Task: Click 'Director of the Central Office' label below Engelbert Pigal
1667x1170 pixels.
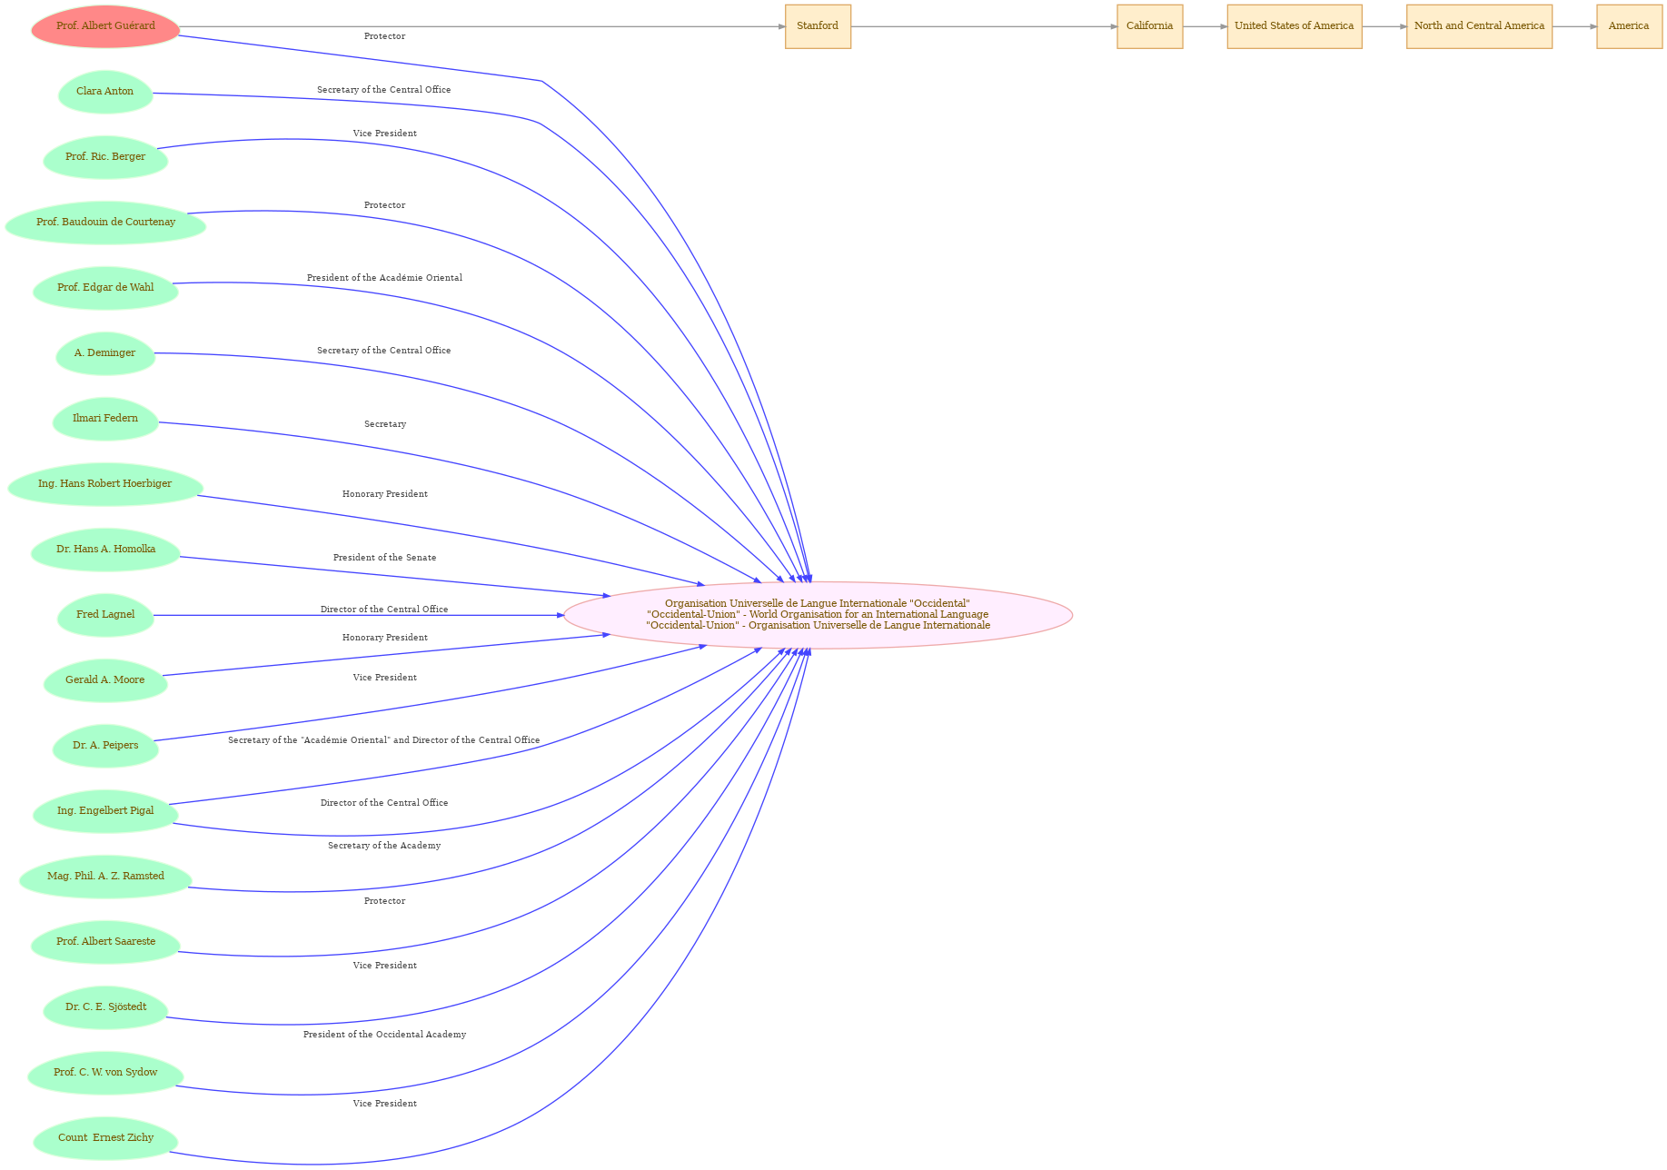Action: [384, 803]
